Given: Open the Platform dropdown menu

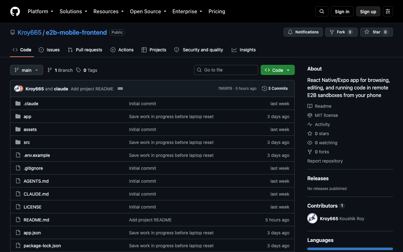Looking at the screenshot, I should click(x=40, y=11).
